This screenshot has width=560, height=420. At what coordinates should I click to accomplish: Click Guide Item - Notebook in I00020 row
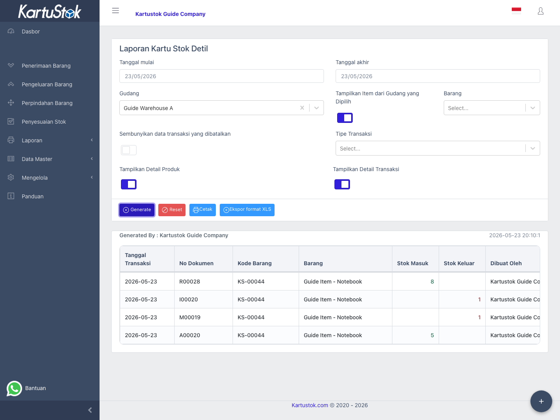pos(333,299)
